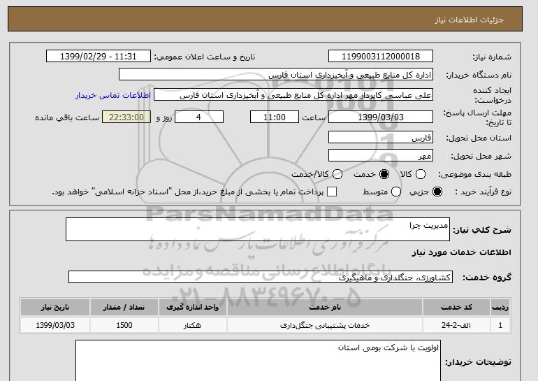The image size is (538, 381).
Task: Click the response deadline date 1399/03/03 field
Action: click(x=381, y=117)
